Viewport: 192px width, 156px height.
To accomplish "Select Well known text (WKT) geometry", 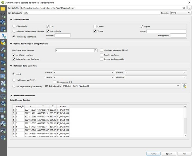I will 14,80.
